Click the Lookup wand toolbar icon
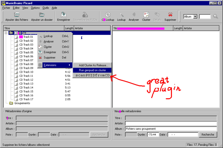 click(122, 15)
